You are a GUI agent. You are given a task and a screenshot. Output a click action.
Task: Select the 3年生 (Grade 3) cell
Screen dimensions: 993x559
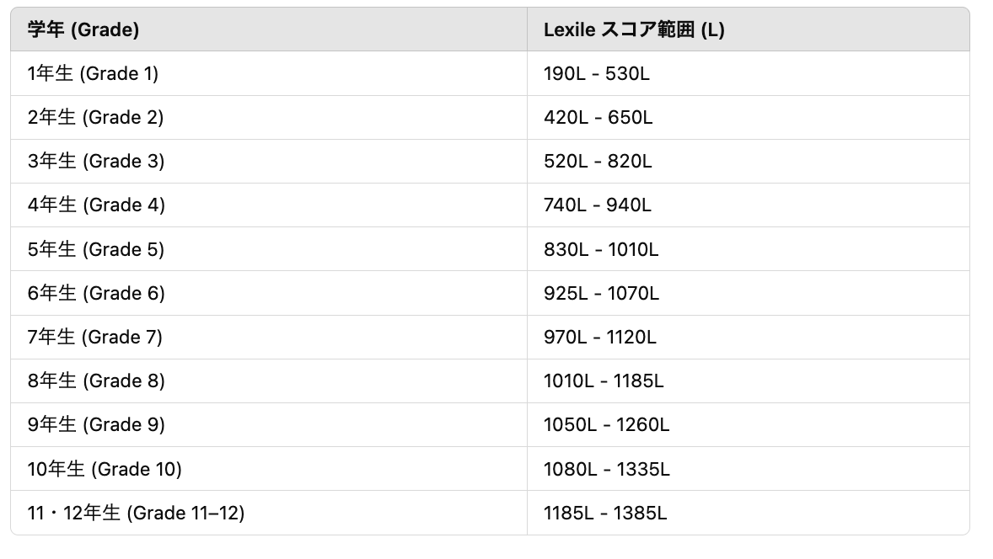click(x=95, y=162)
